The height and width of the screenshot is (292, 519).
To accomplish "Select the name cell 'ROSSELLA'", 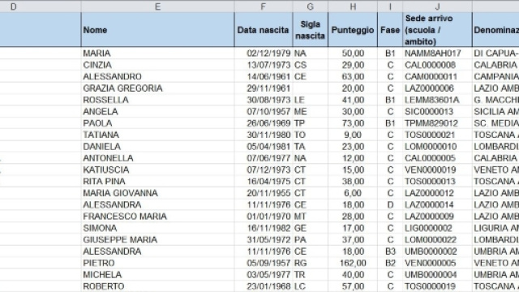I will tap(157, 100).
